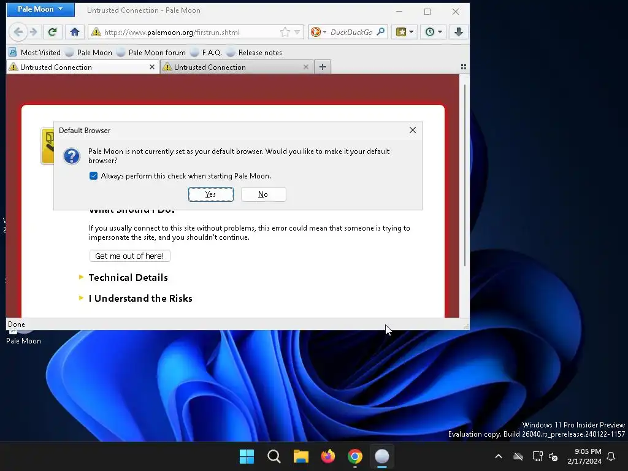Open the Windows Start menu
The height and width of the screenshot is (471, 628).
point(247,456)
